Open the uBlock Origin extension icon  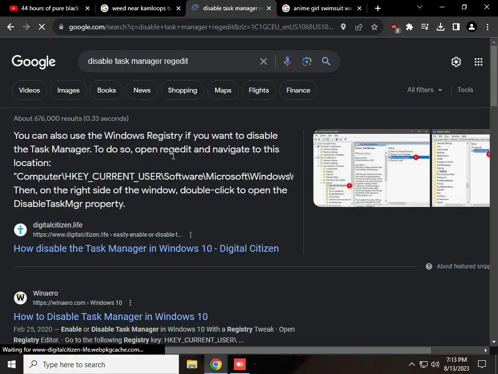(395, 28)
